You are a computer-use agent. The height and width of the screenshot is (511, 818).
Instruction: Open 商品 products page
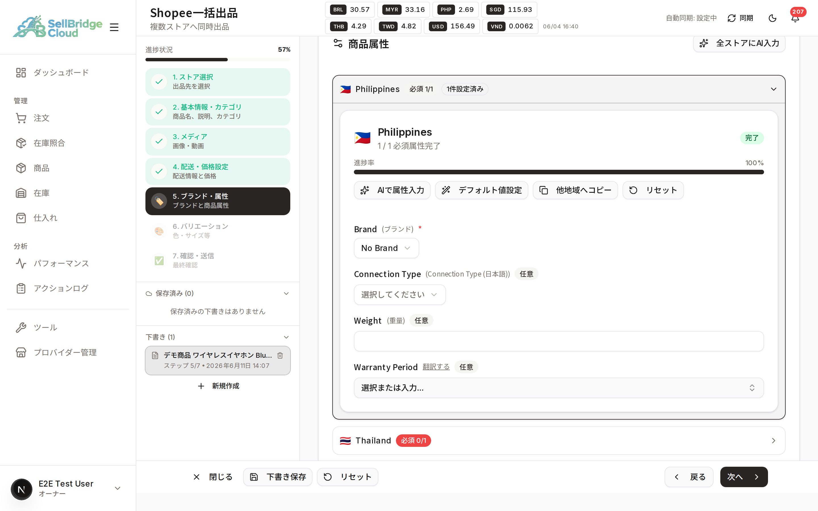[x=68, y=168]
